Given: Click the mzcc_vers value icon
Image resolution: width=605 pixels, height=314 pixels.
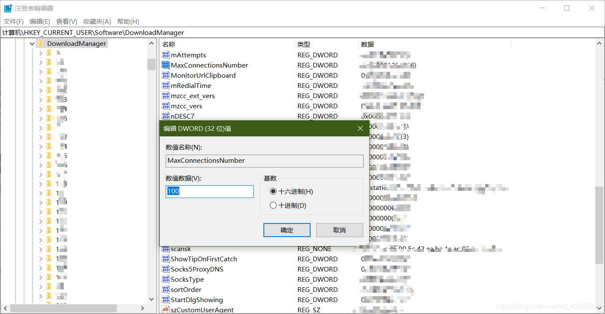Looking at the screenshot, I should coord(166,106).
